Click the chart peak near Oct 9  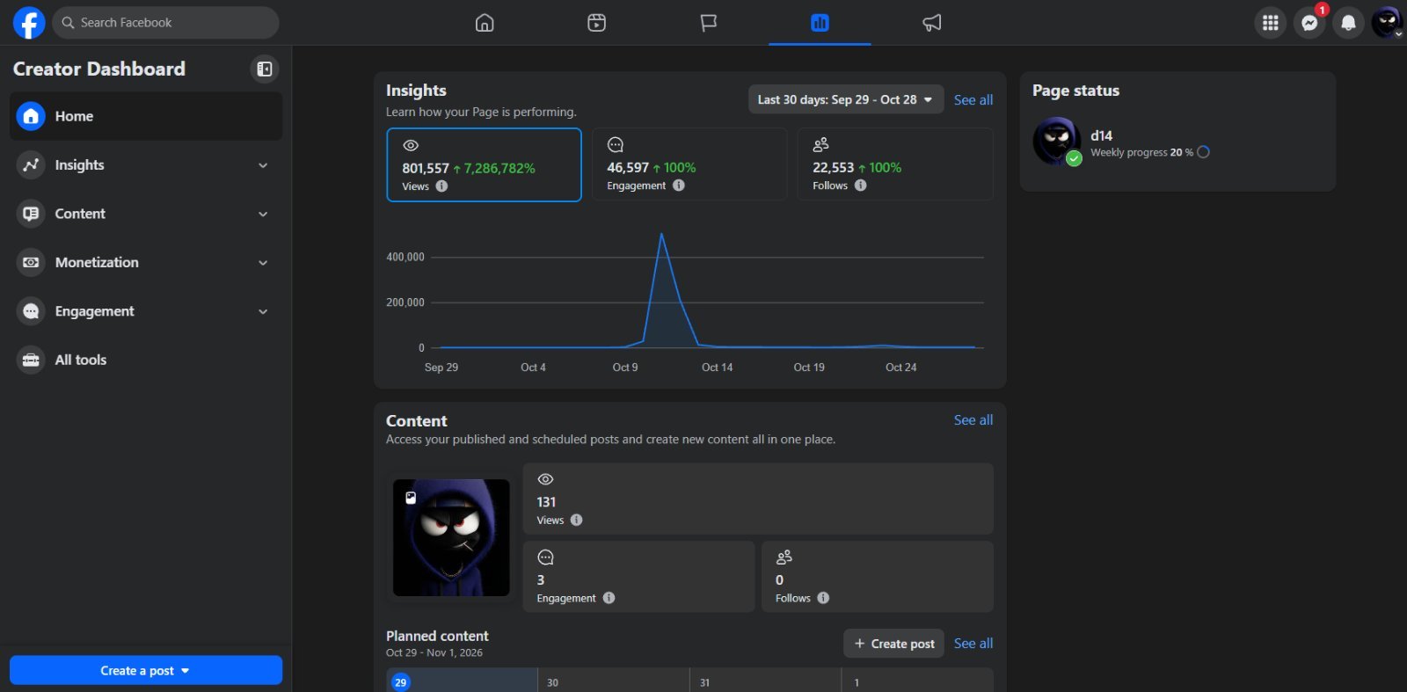pos(661,234)
